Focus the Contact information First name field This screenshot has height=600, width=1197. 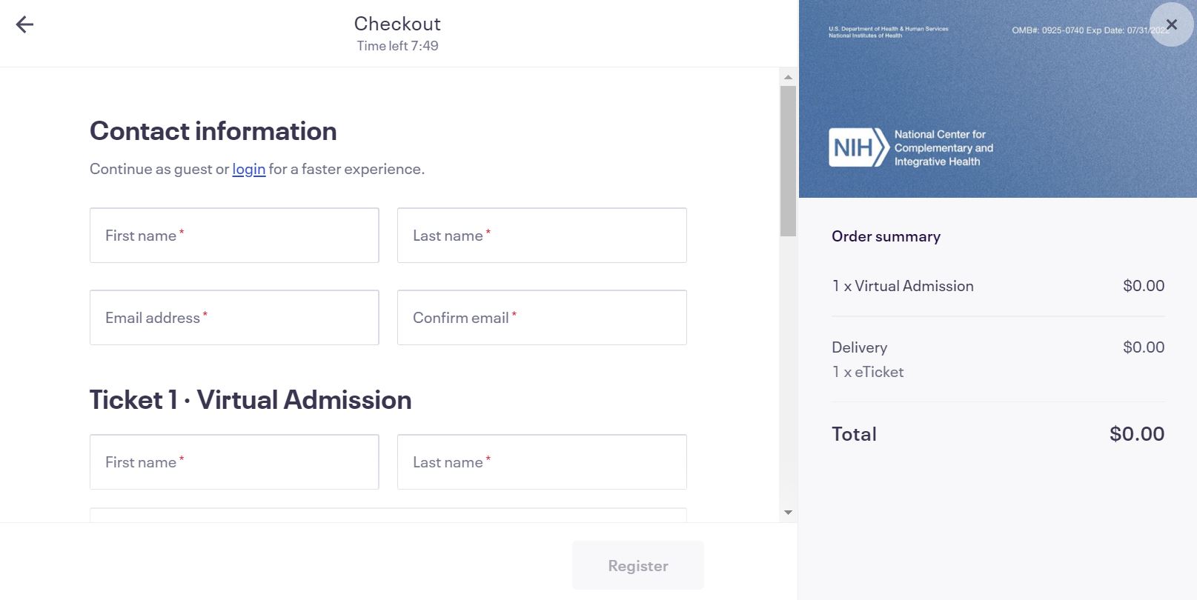(234, 236)
